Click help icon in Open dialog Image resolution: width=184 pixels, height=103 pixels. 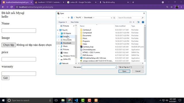coord(143,22)
